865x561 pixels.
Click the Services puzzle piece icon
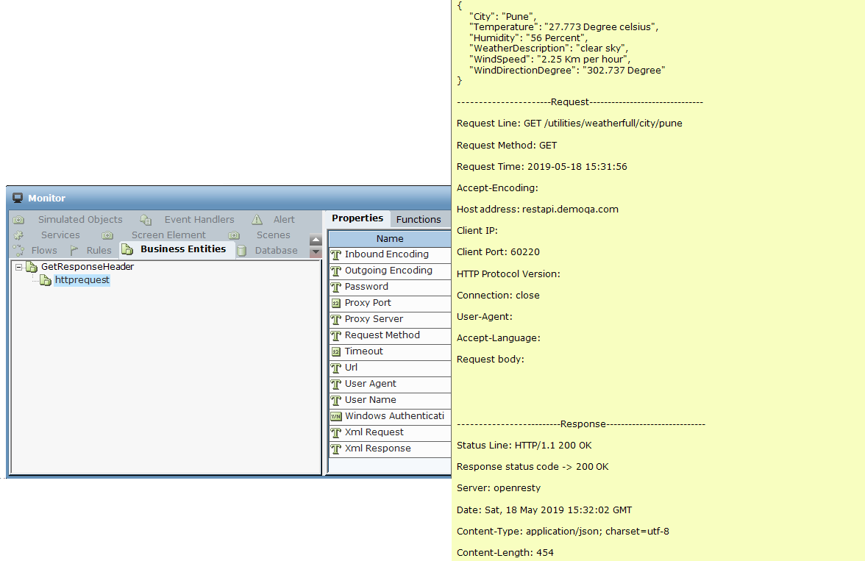click(19, 235)
